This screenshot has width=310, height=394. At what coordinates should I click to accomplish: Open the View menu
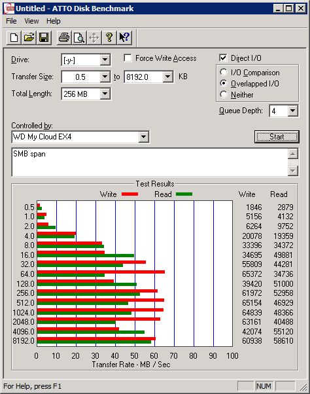click(x=31, y=21)
